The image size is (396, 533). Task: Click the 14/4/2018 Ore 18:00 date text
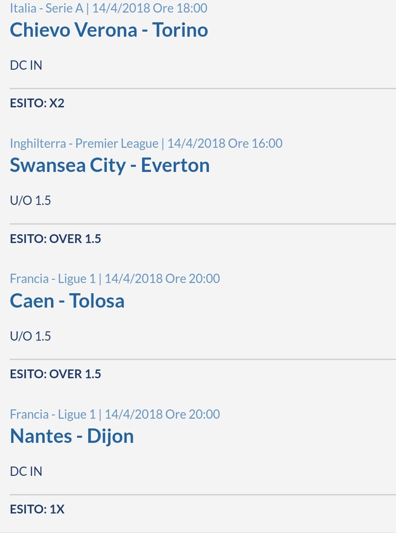(150, 8)
